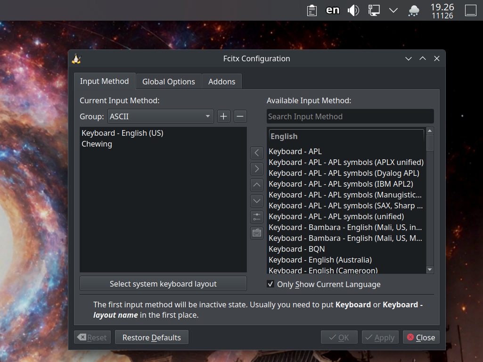The height and width of the screenshot is (362, 483).
Task: Click the keyboard layout icon button
Action: pyautogui.click(x=257, y=233)
